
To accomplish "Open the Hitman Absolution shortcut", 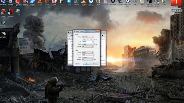I will [11, 13].
